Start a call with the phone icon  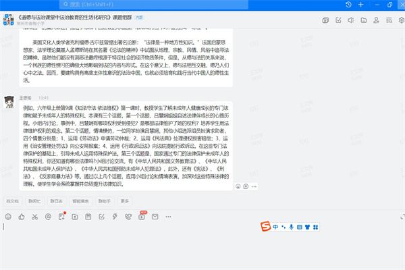(x=128, y=217)
